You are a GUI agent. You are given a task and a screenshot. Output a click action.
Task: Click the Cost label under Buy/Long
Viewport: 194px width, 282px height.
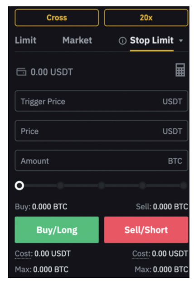click(24, 253)
